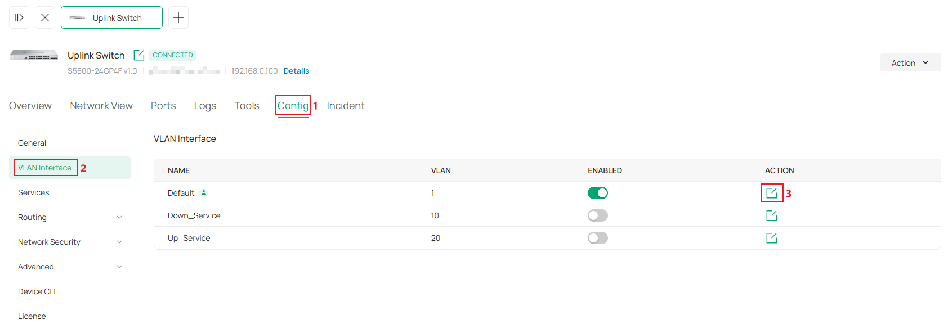Switch to the Ports tab
Screen dimensions: 948x328
pos(163,105)
